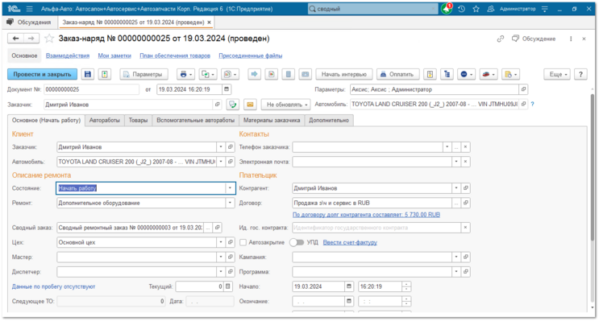Open План обеспечения товаров link
599x321 pixels.
tap(175, 56)
